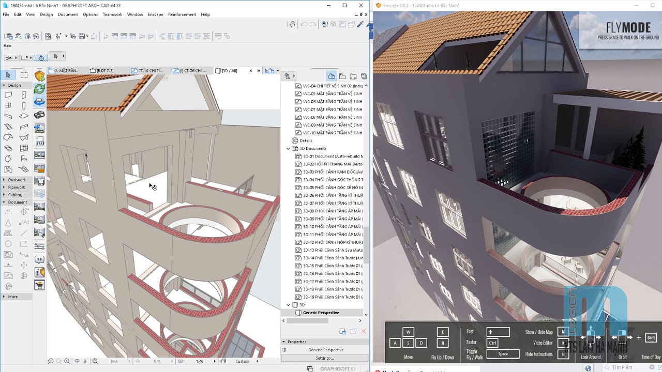Screen dimensions: 662x372
Task: Select the Slab tool
Action: (24, 116)
